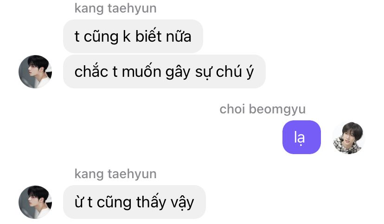Click the word 'nữa' in the top bubble
Screen dimensions: 384x224
(179, 37)
